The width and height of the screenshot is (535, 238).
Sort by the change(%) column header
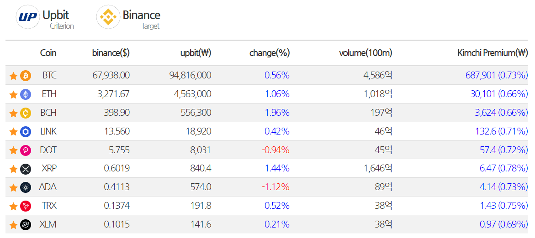point(270,53)
